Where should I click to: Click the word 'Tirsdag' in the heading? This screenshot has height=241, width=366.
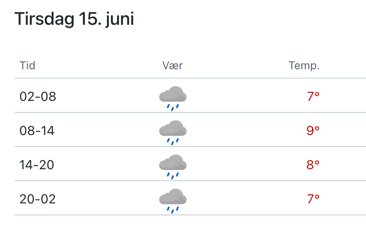tap(38, 19)
